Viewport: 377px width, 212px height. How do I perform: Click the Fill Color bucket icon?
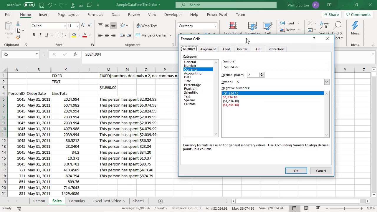point(74,35)
